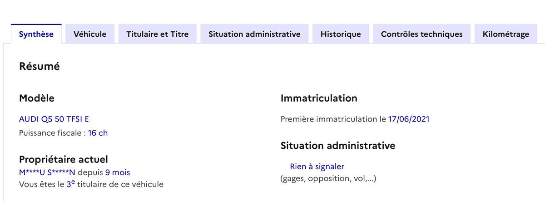Click the Propriétaire actuel heading
545x201 pixels.
(64, 160)
